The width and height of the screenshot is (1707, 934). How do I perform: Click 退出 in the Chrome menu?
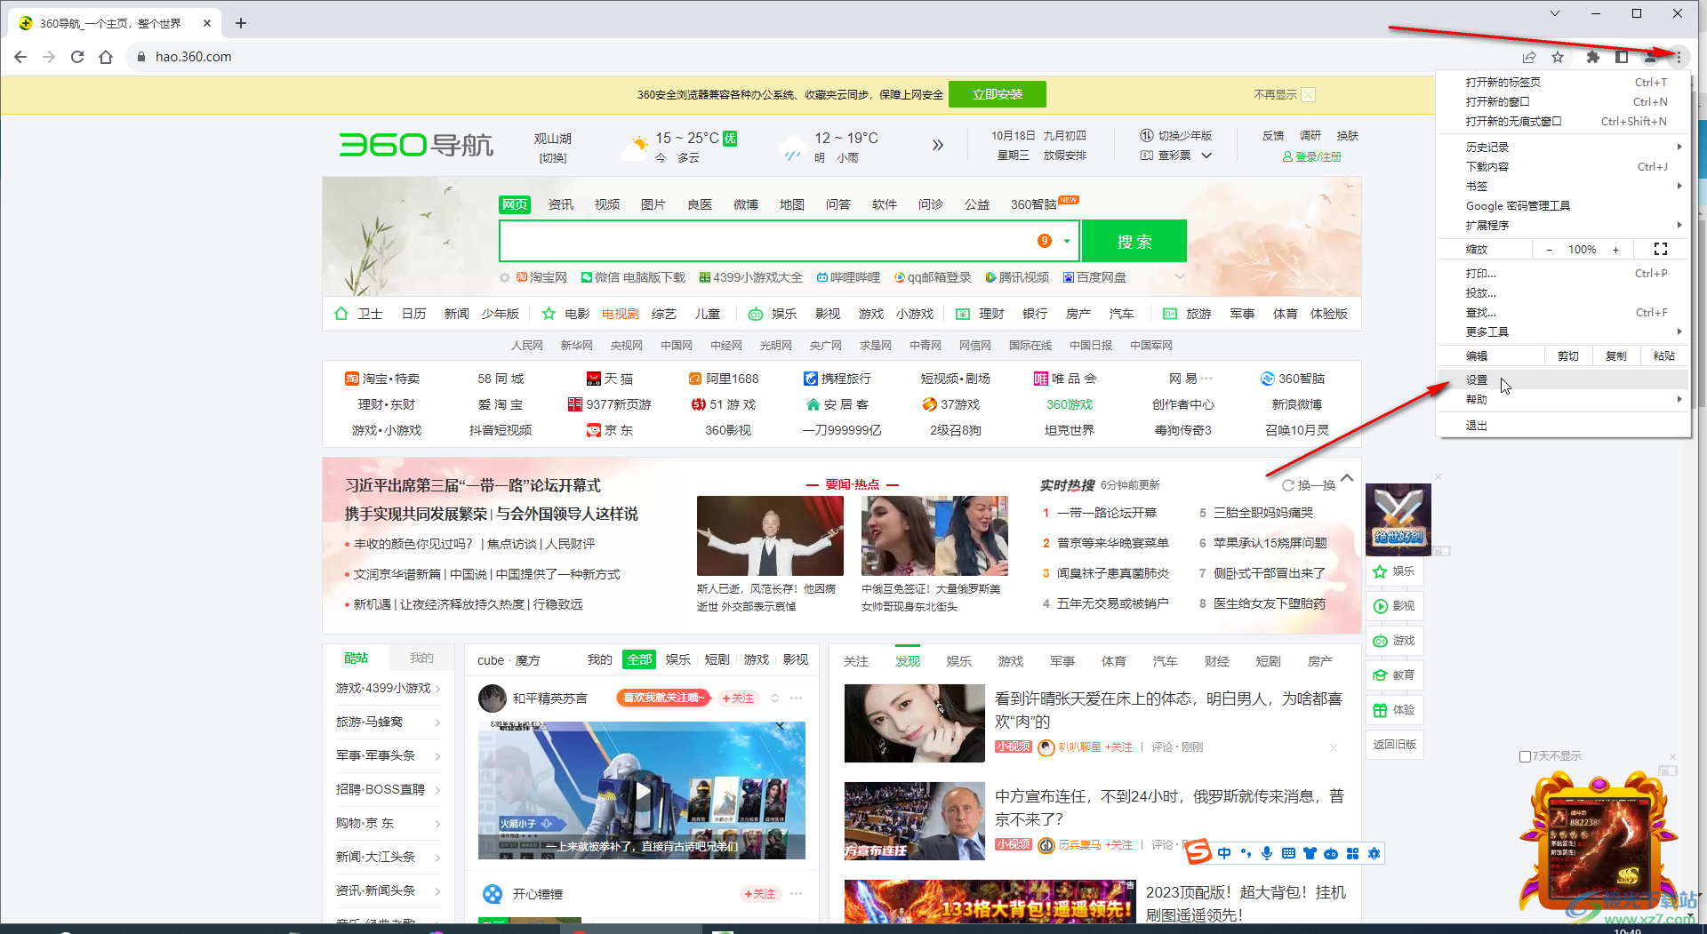click(x=1563, y=425)
